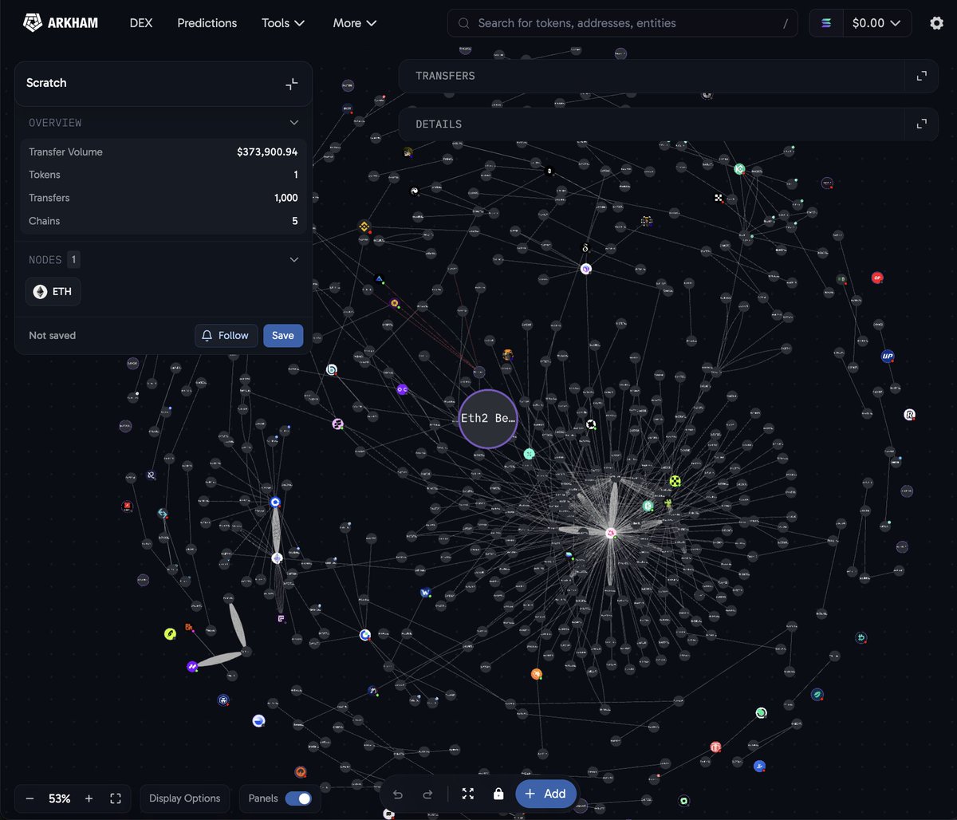Image resolution: width=957 pixels, height=820 pixels.
Task: Collapse the OVERVIEW section chevron
Action: (294, 123)
